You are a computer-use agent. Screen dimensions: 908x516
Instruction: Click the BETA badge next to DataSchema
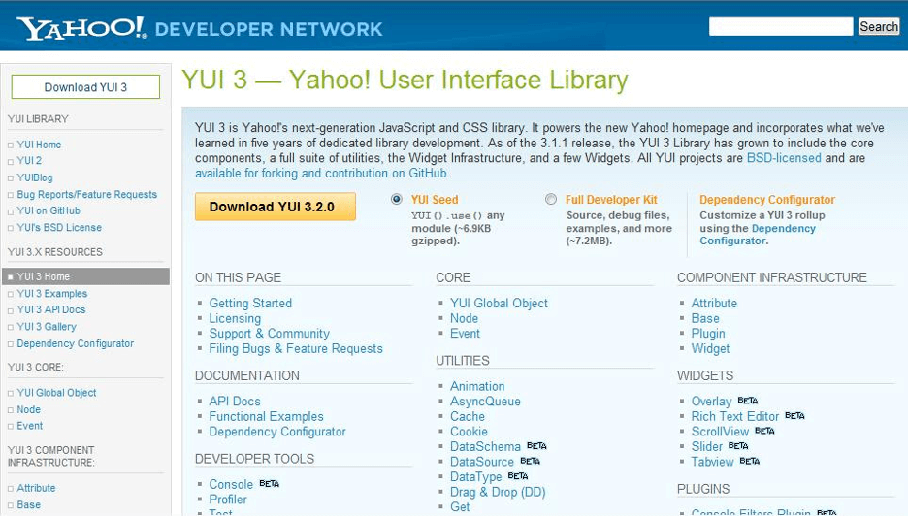coord(536,446)
